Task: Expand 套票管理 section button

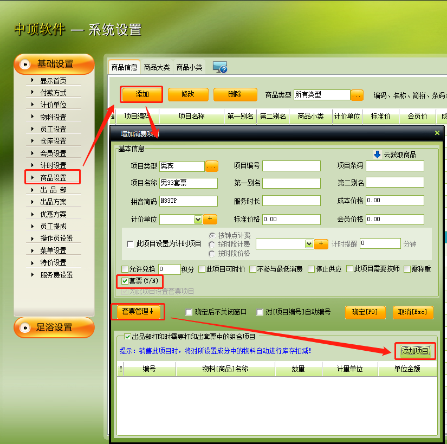Action: coord(138,311)
